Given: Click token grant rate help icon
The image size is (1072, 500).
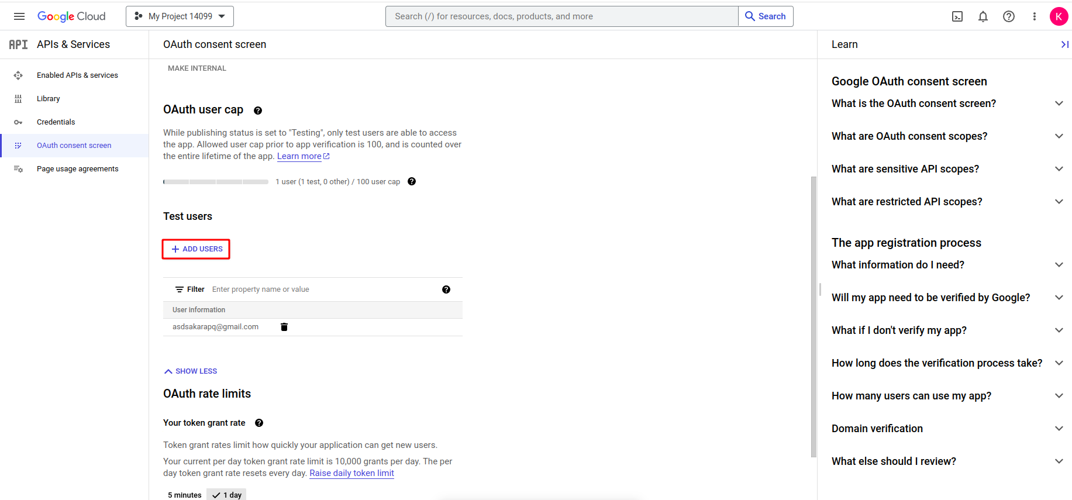Looking at the screenshot, I should 259,423.
